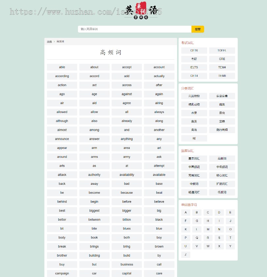Open the word "availability"
This screenshot has height=277, width=267.
pos(127,175)
